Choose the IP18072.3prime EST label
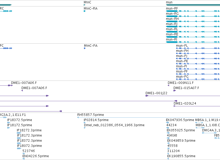The image size is (220, 160). 29,146
